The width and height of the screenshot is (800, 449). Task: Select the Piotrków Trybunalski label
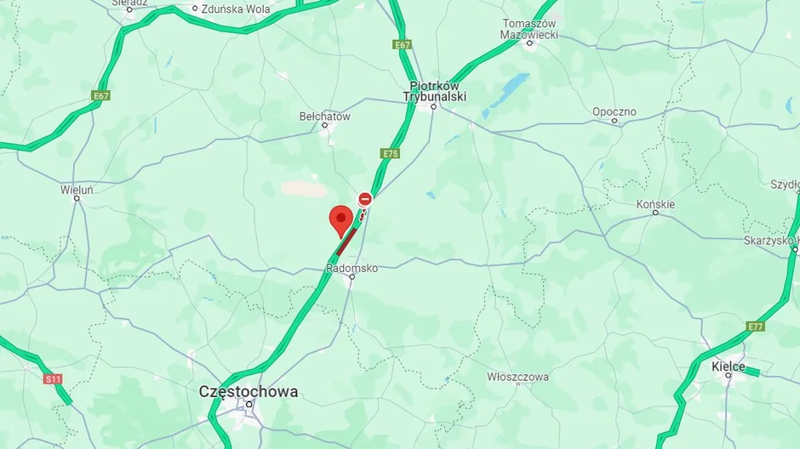coord(435,91)
